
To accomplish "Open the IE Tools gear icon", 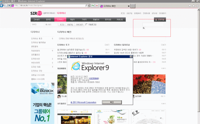I will pyautogui.click(x=197, y=6).
